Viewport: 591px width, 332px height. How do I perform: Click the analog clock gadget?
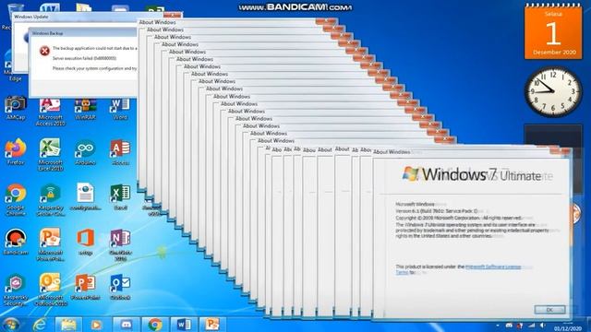pos(553,91)
